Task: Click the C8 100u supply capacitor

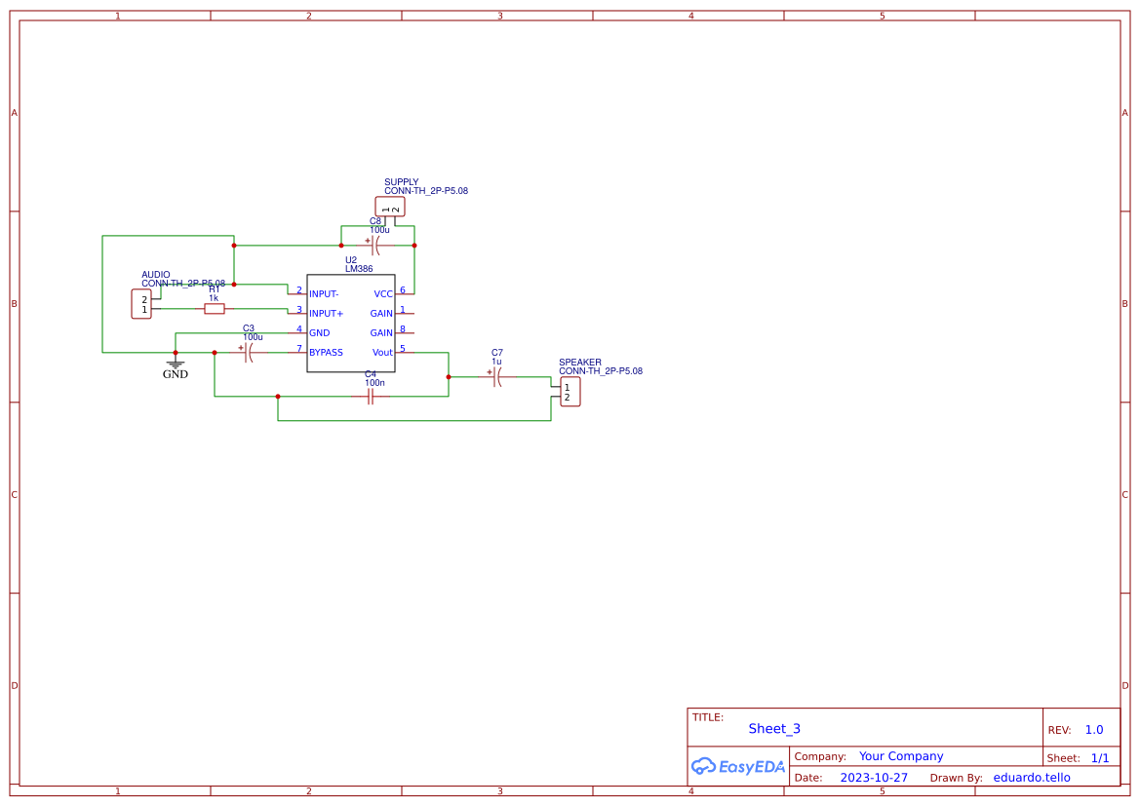Action: pyautogui.click(x=375, y=245)
